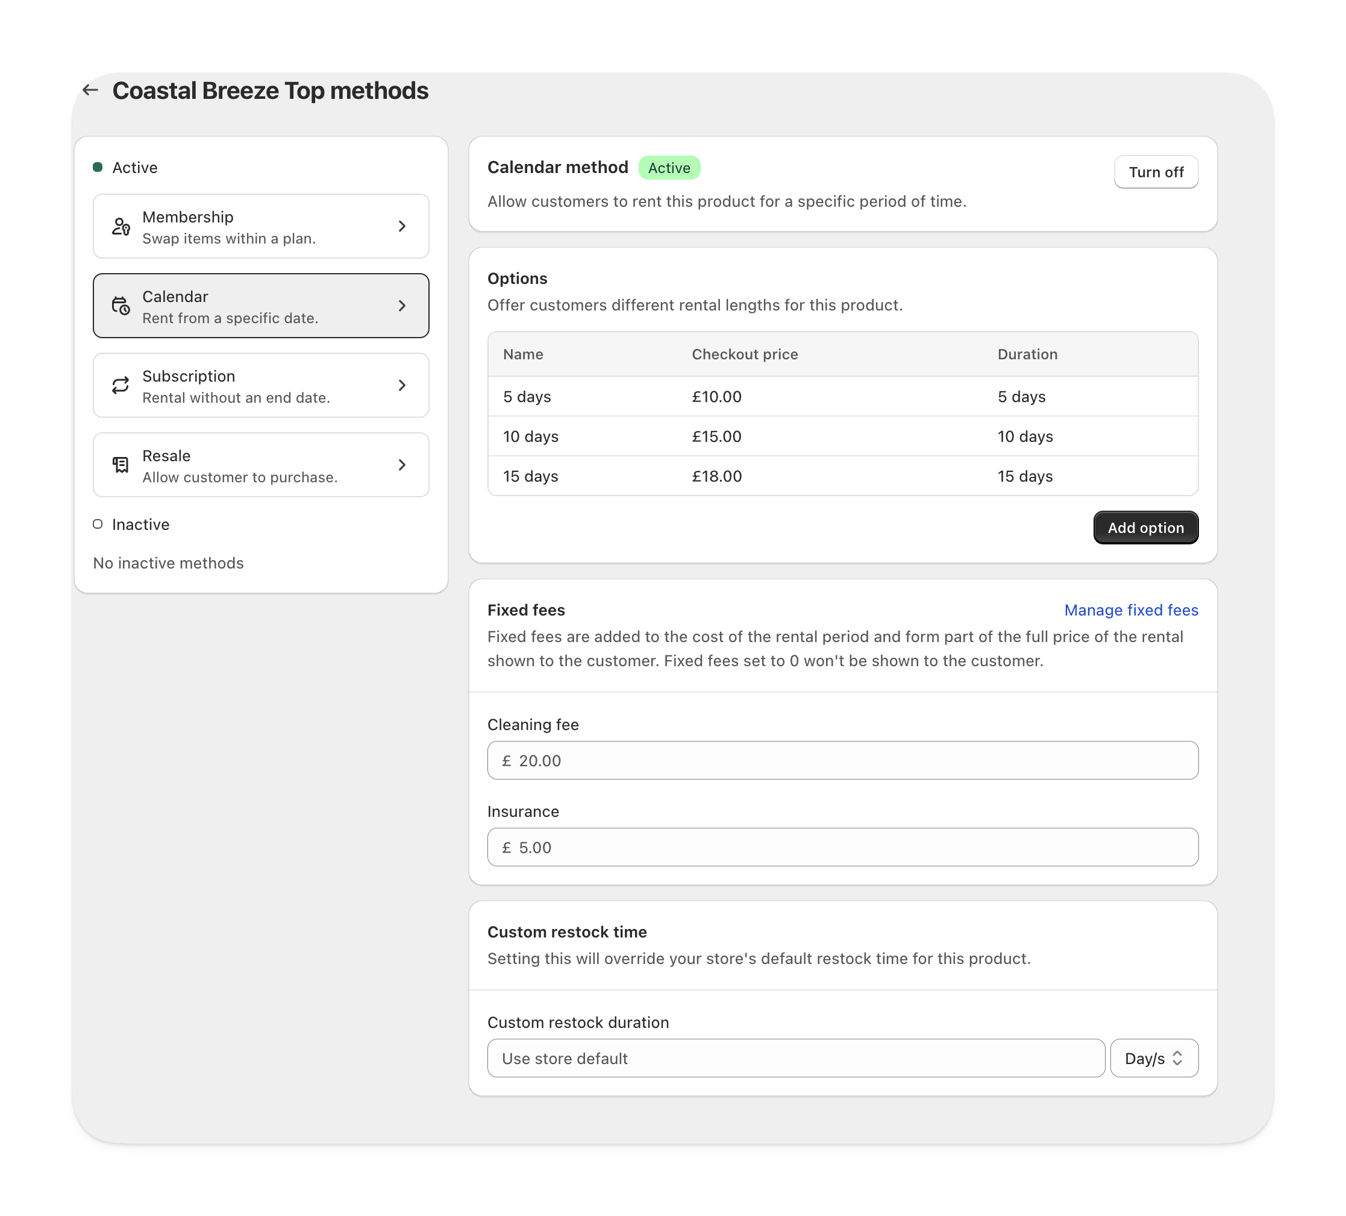Expand Membership method chevron

click(402, 227)
